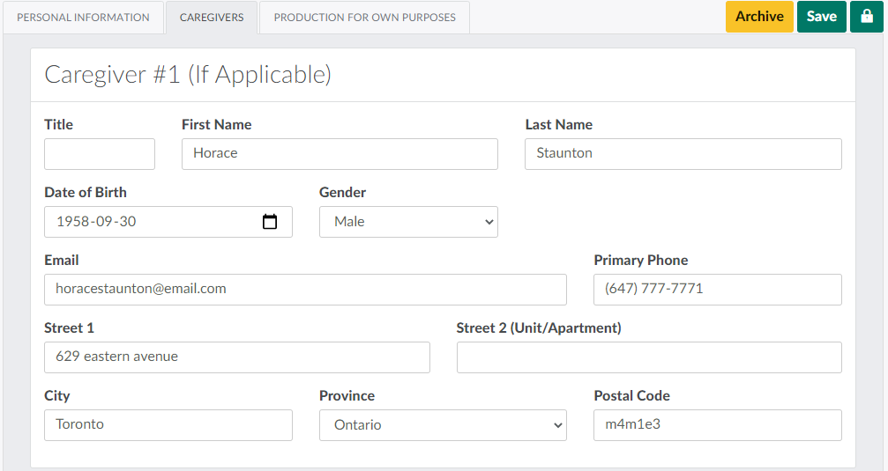The image size is (888, 471).
Task: Click the Primary Phone number field
Action: [x=717, y=290]
